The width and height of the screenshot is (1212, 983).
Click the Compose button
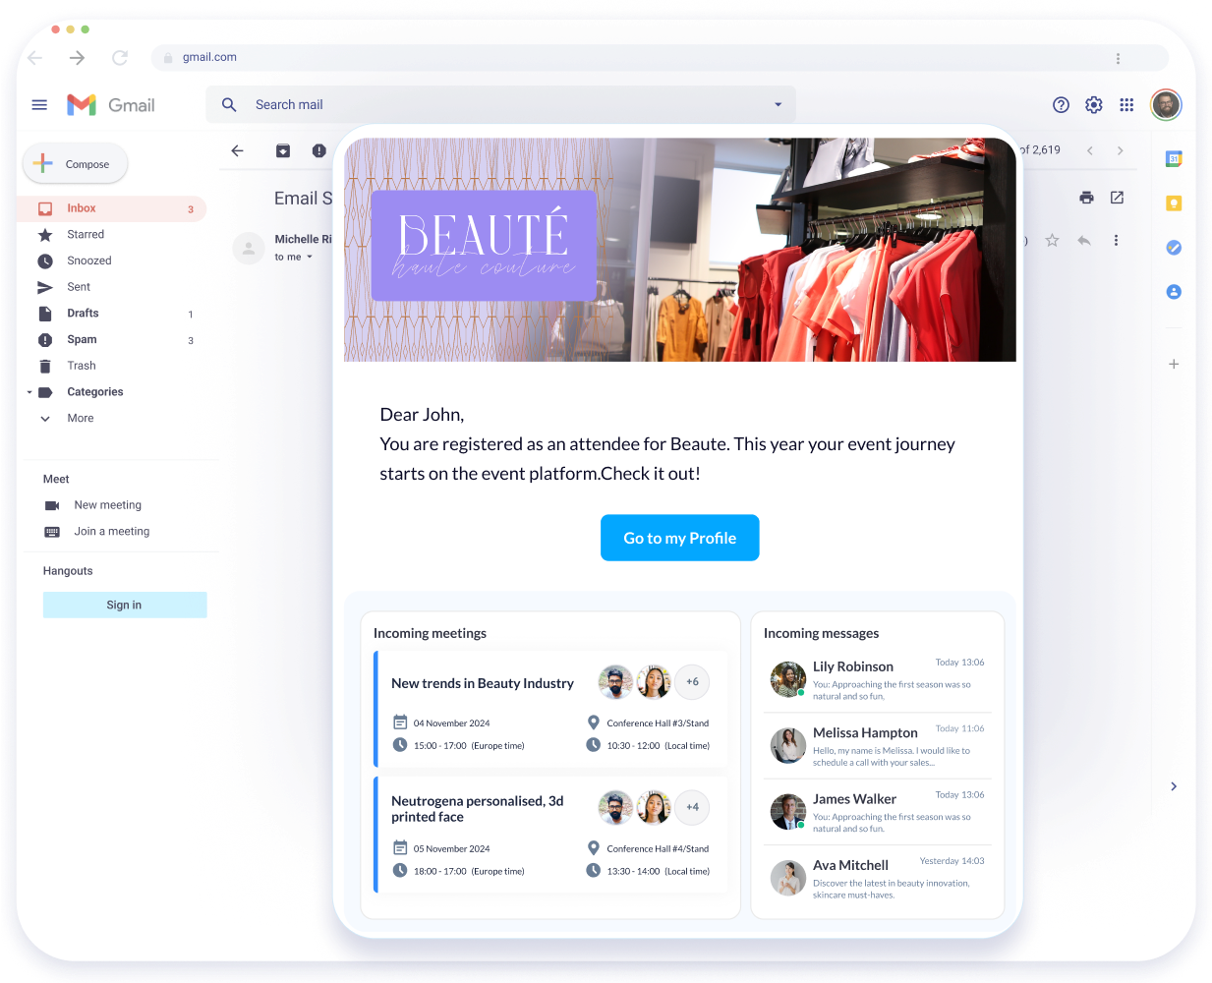coord(76,164)
